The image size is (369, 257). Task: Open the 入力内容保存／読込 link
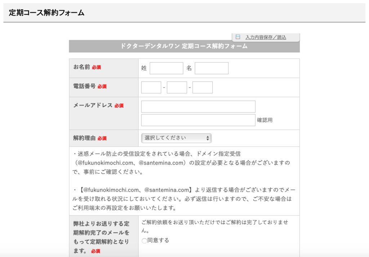[x=266, y=37]
